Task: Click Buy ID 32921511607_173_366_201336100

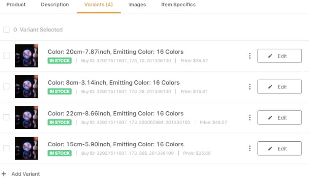Action: click(x=127, y=153)
